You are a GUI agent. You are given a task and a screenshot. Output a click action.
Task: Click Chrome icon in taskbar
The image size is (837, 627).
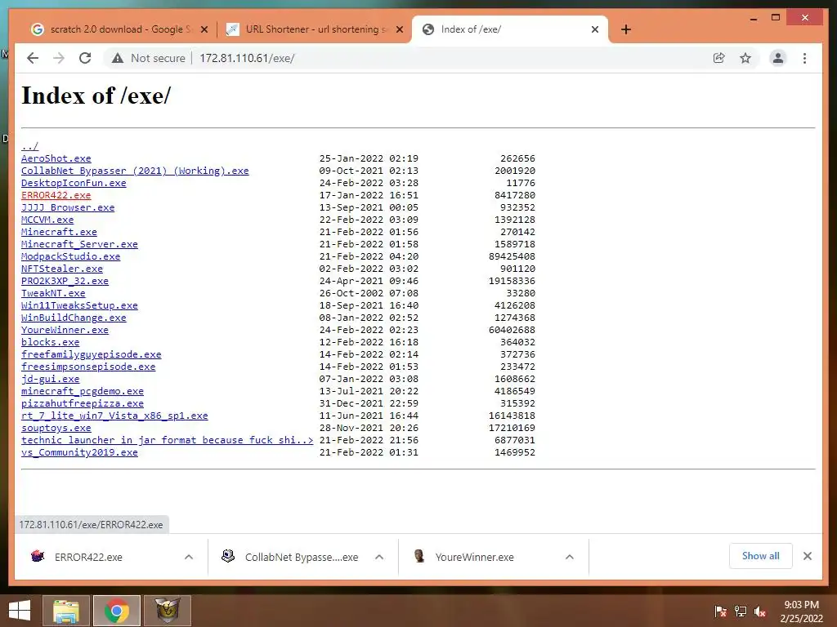(x=117, y=611)
